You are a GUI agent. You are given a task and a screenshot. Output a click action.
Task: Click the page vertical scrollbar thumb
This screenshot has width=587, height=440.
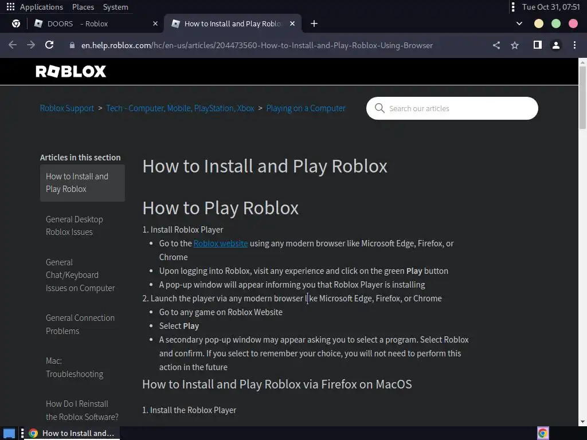click(582, 98)
